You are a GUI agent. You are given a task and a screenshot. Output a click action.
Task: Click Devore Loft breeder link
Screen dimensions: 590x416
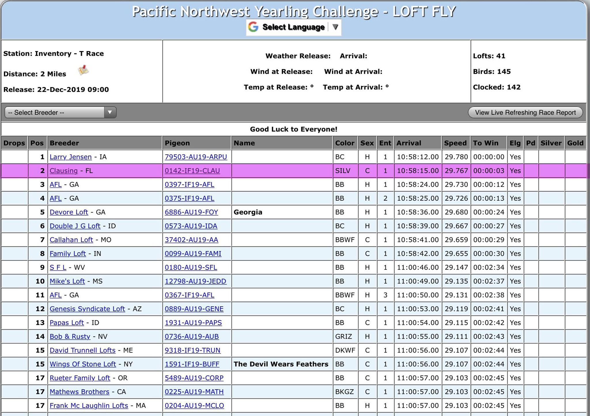69,212
